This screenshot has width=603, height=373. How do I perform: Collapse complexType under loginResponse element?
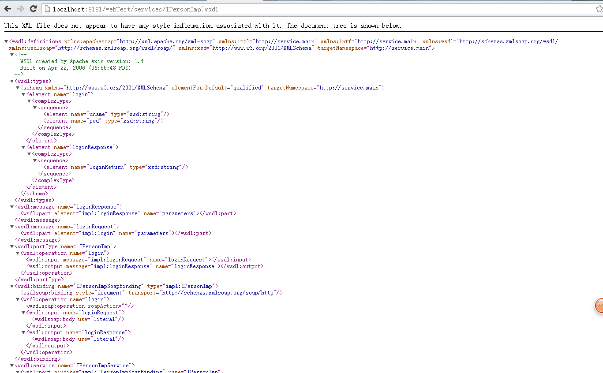click(x=29, y=154)
